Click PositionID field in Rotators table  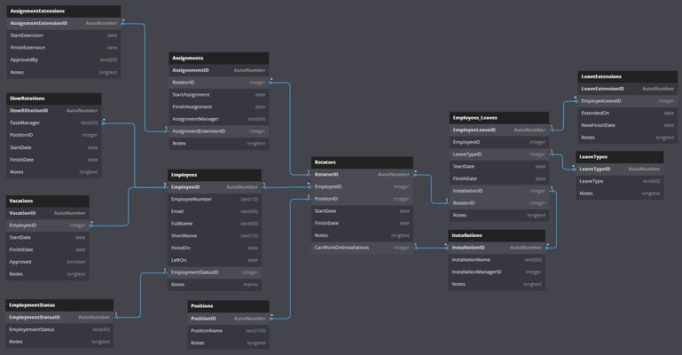(x=362, y=199)
